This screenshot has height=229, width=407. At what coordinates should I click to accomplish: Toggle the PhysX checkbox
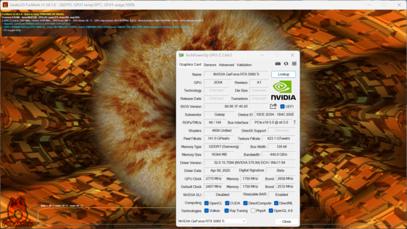(253, 211)
